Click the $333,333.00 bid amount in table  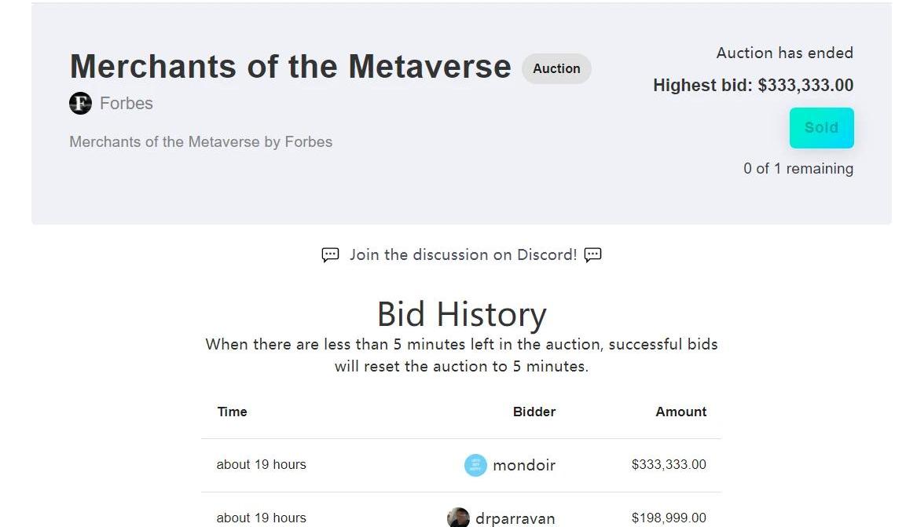669,465
